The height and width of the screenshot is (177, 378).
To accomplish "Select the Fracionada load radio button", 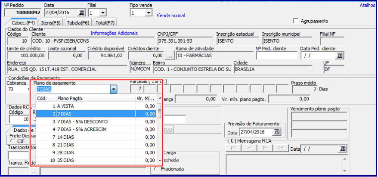I will (156, 169).
